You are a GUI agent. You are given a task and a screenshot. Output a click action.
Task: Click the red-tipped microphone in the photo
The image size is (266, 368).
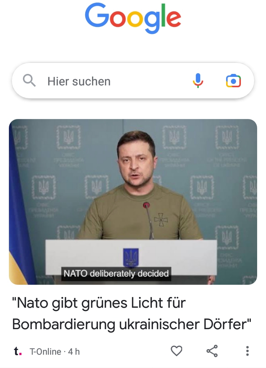pos(146,205)
